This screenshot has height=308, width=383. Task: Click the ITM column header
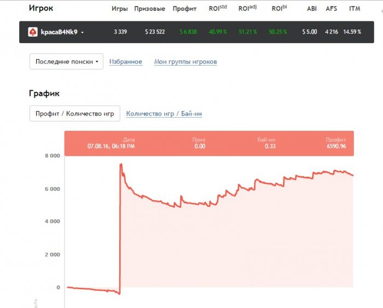[355, 9]
